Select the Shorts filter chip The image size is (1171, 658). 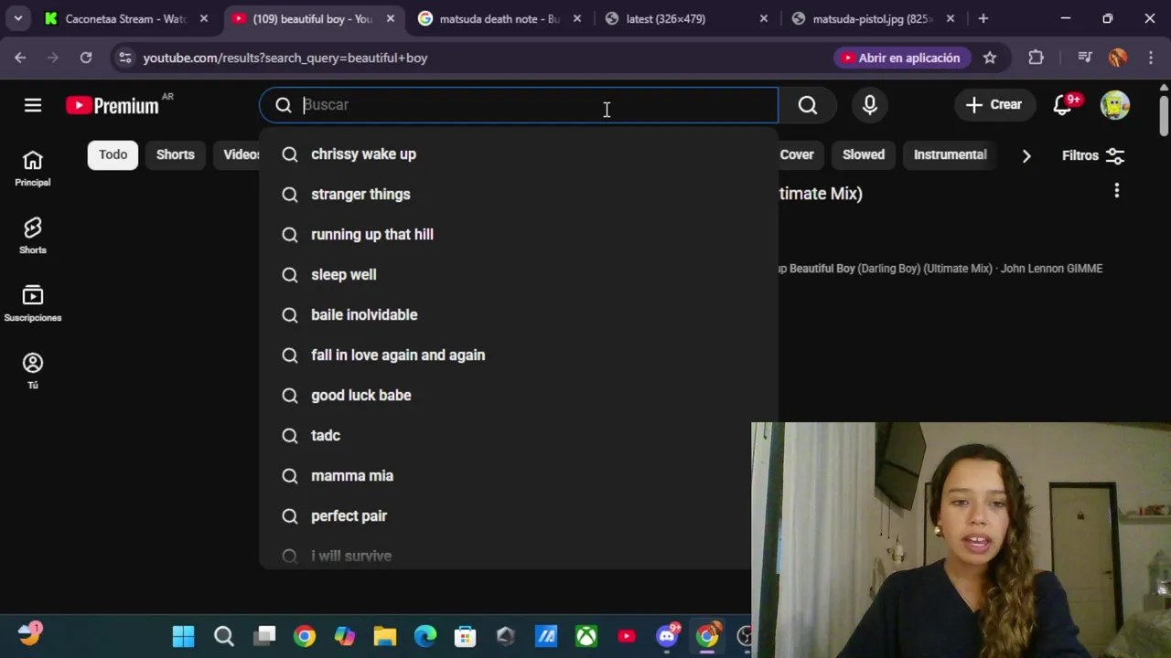pos(176,154)
